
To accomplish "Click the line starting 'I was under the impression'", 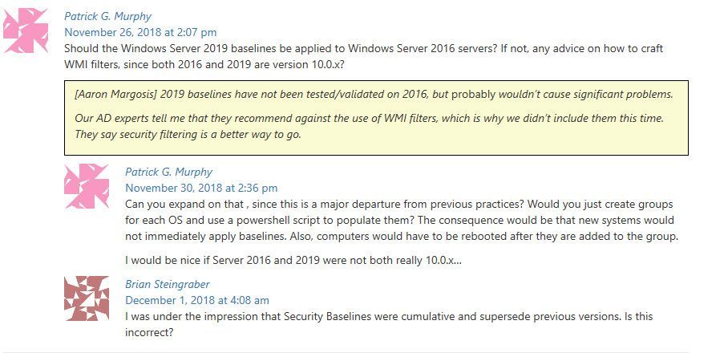I will point(389,317).
